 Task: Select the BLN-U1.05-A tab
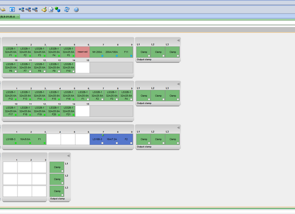(8, 17)
